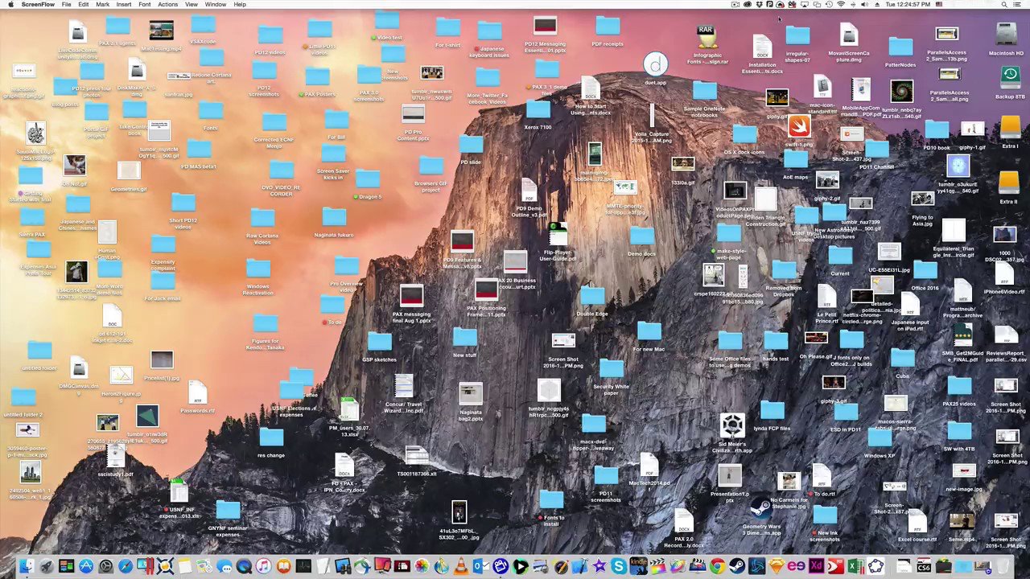This screenshot has width=1030, height=579.
Task: Start Skype from the Dock
Action: coord(618,568)
